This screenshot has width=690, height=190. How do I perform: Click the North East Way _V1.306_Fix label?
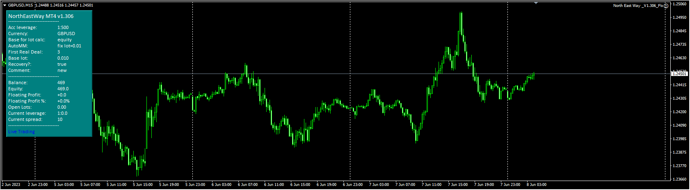coord(638,6)
